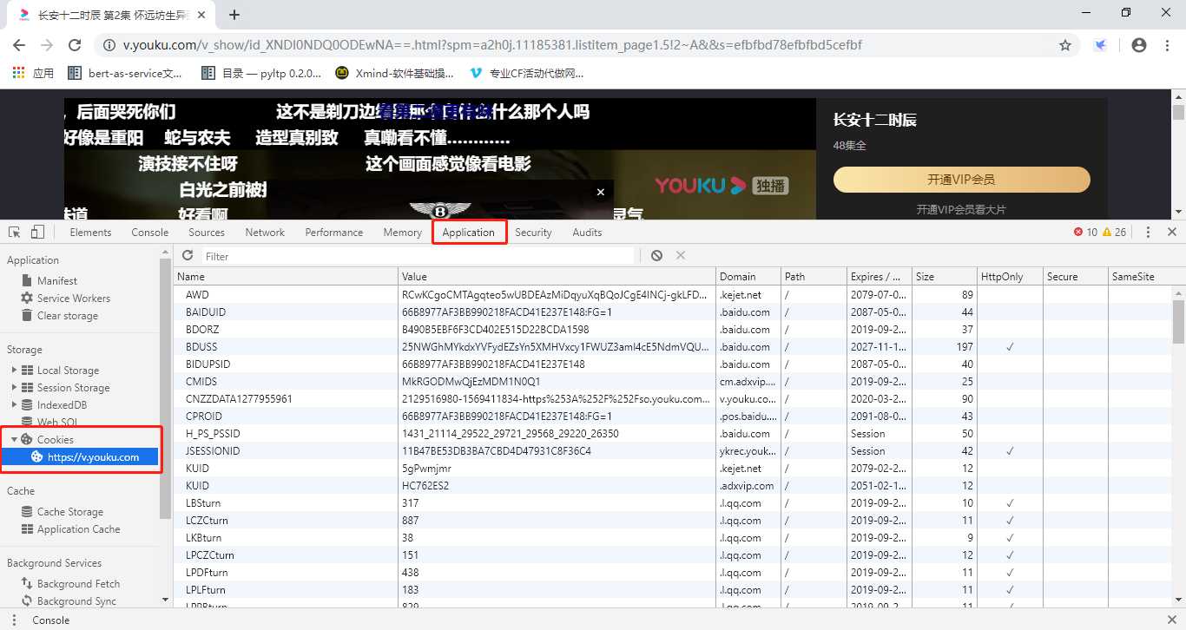1186x630 pixels.
Task: Switch to the Memory tab
Action: click(403, 233)
